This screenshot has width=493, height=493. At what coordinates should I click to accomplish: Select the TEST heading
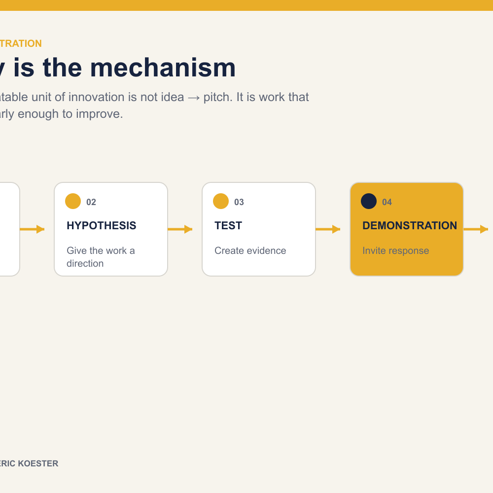[228, 226]
